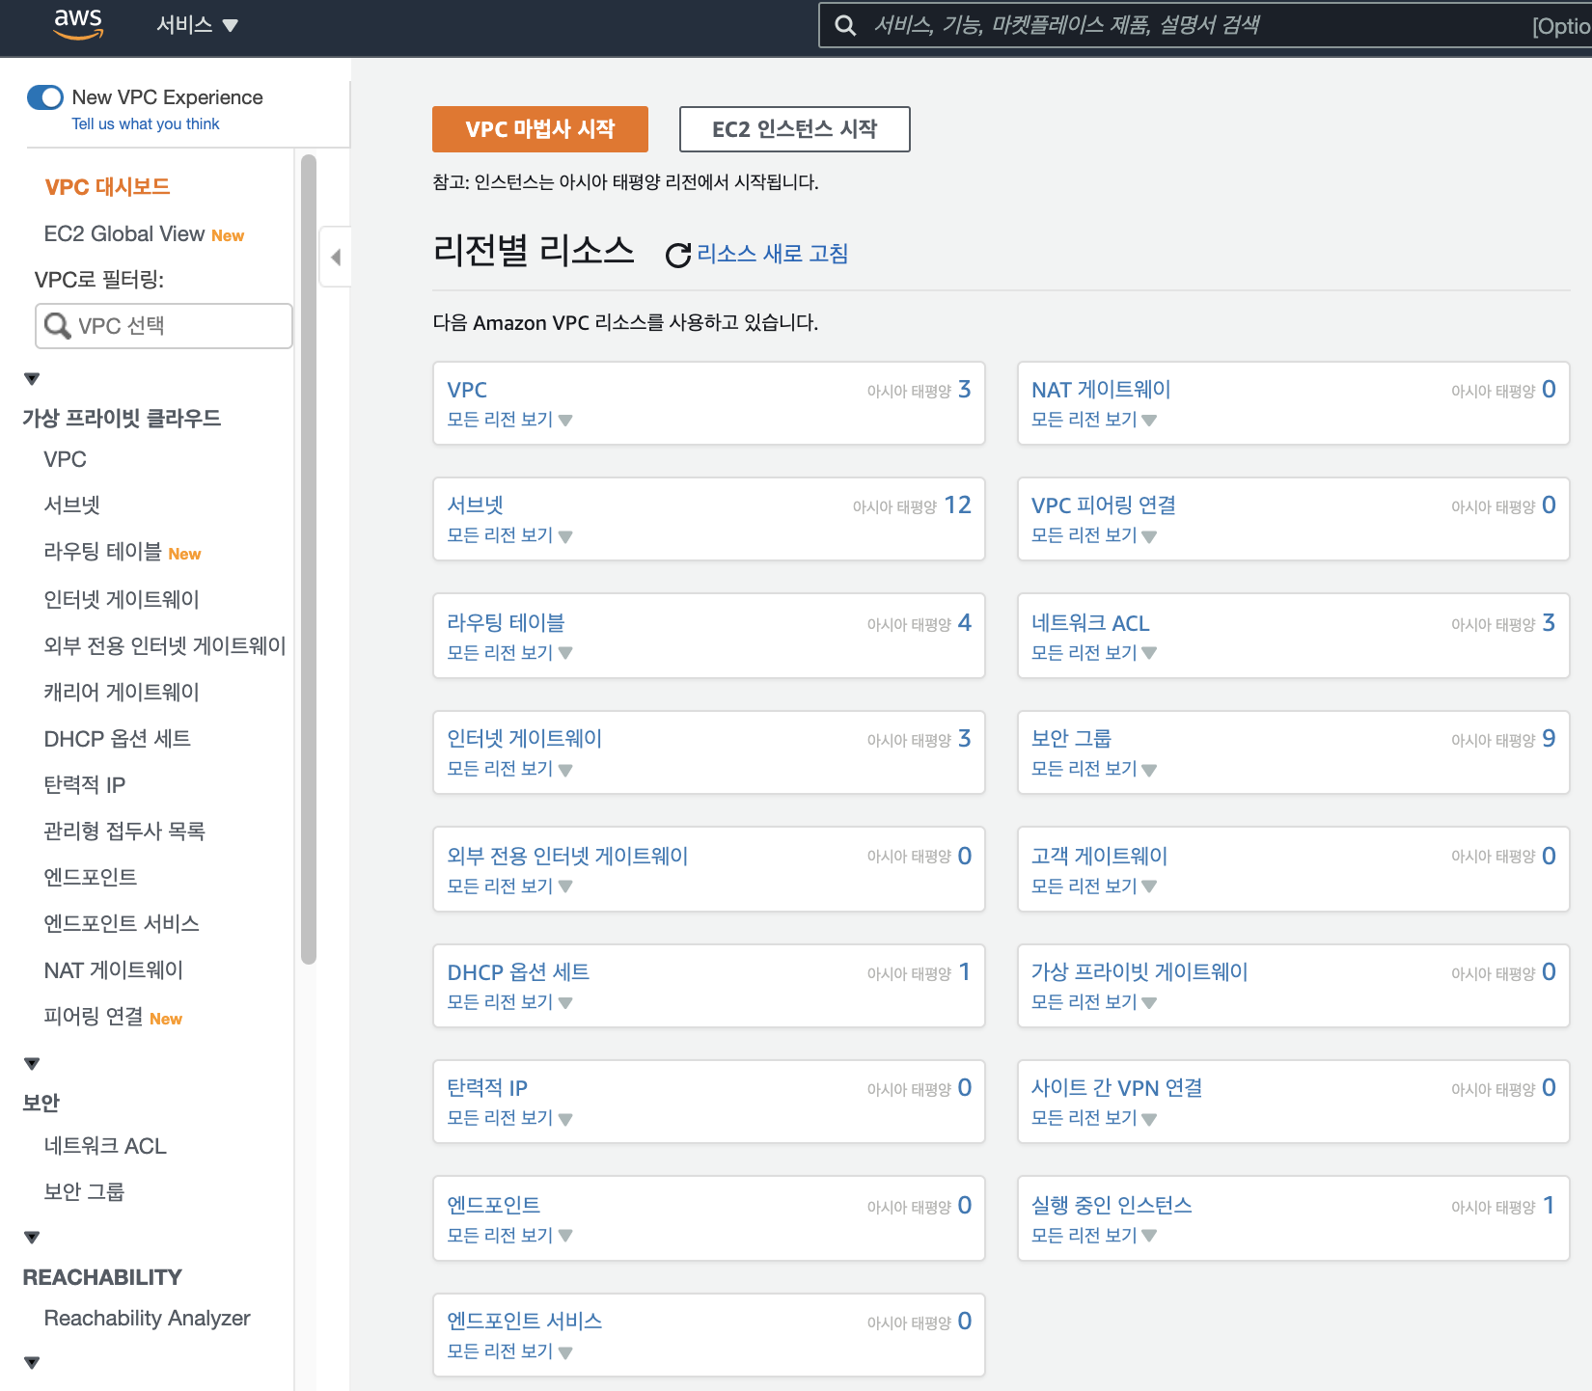Expand 모든 리전 보기 under VPC card
1592x1391 pixels.
tap(509, 420)
